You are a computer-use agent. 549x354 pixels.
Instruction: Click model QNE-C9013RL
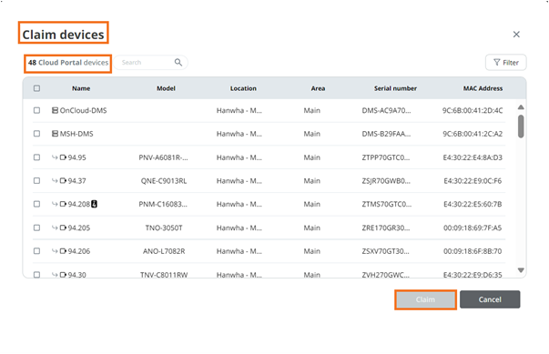click(164, 181)
